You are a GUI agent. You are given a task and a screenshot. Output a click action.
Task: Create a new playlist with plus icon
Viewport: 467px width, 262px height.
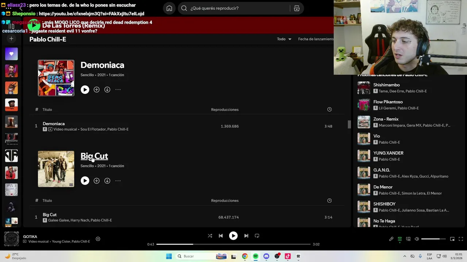11,39
